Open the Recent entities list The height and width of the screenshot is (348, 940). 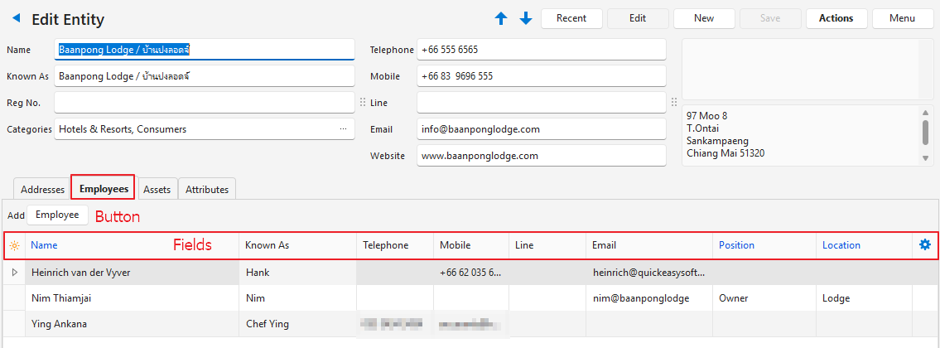[x=571, y=18]
